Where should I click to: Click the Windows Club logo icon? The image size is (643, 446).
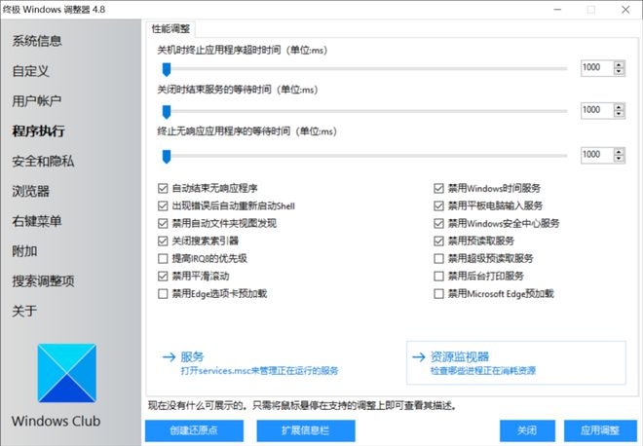[x=67, y=373]
